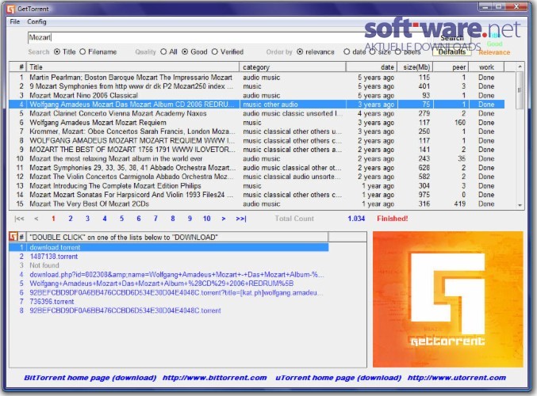This screenshot has width=537, height=396.
Task: Click the GetTorrent icon in download list header
Action: pos(13,236)
